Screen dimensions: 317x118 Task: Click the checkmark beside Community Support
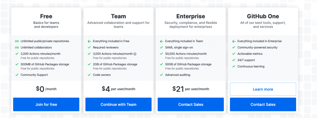pos(17,75)
